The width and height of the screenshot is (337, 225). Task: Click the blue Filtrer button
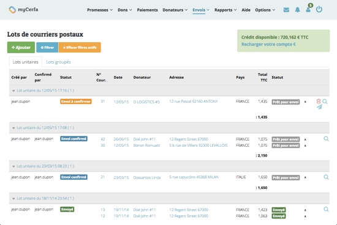(47, 48)
